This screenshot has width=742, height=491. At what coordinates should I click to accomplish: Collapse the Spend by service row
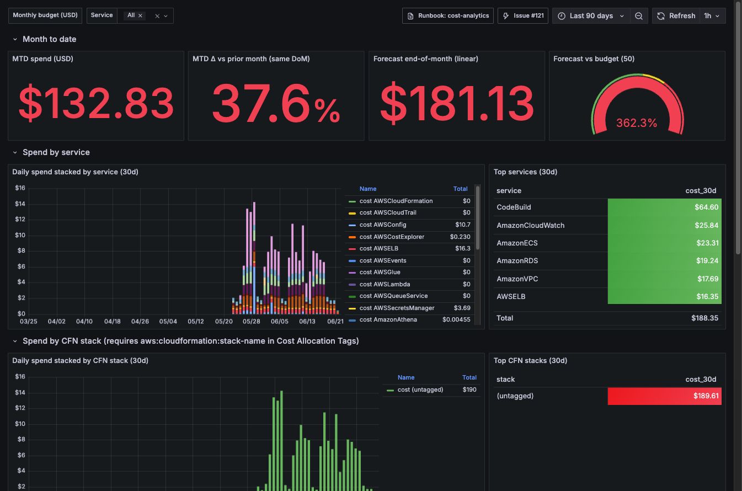click(15, 152)
